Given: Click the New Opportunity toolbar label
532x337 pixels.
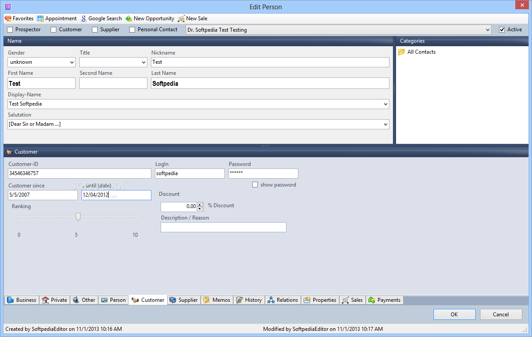Looking at the screenshot, I should 154,18.
